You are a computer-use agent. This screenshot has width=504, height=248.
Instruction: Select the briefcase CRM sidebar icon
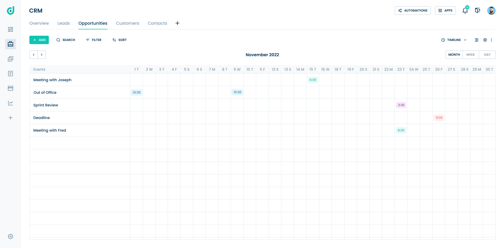[x=10, y=44]
